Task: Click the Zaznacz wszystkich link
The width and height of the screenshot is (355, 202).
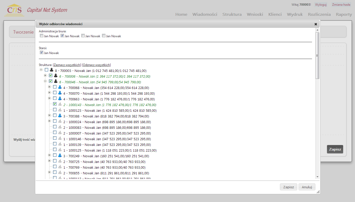Action: coord(67,65)
